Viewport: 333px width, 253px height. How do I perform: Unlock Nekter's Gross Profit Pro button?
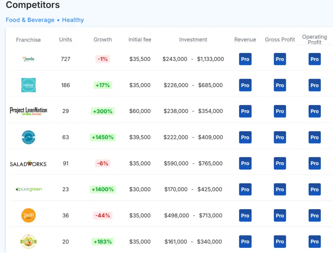click(x=280, y=85)
